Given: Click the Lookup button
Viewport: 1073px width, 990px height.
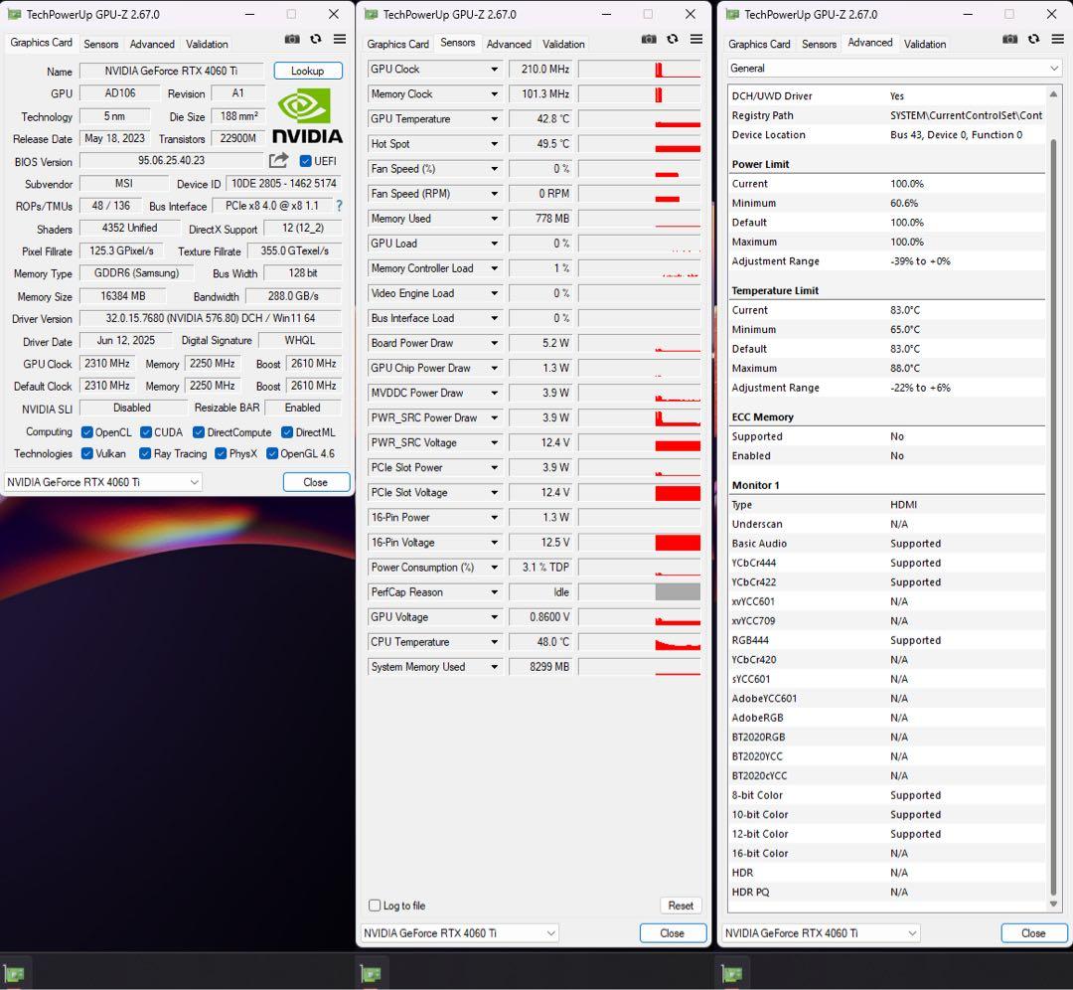Looking at the screenshot, I should point(307,72).
